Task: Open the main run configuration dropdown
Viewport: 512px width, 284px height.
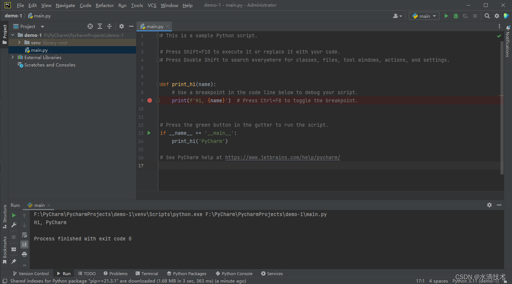Action: click(424, 16)
